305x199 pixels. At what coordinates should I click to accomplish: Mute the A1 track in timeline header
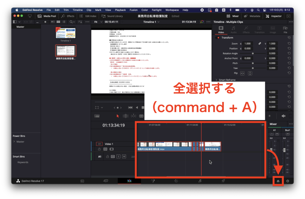click(124, 156)
